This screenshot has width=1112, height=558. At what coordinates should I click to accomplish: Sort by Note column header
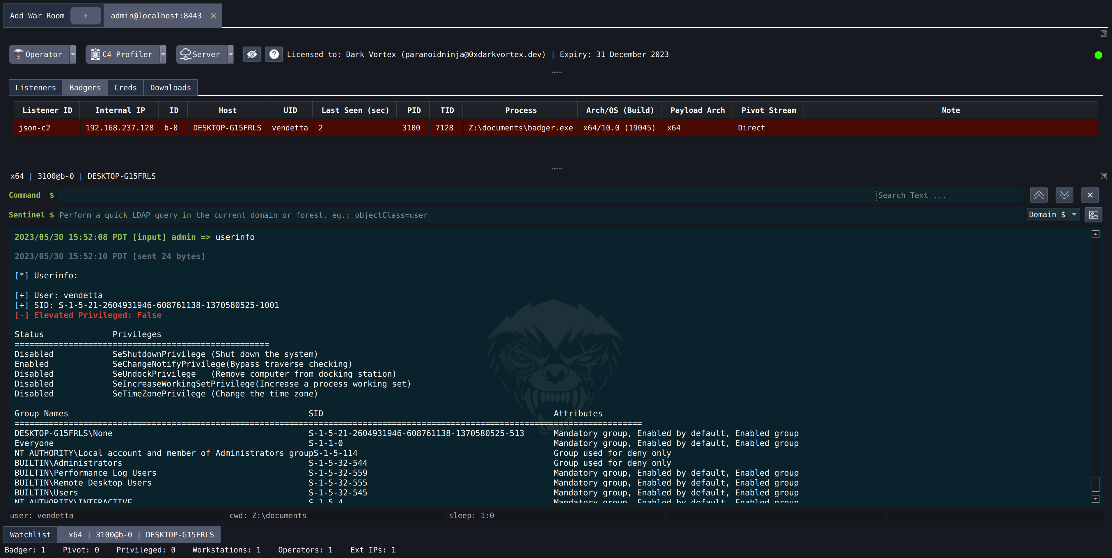pos(950,111)
